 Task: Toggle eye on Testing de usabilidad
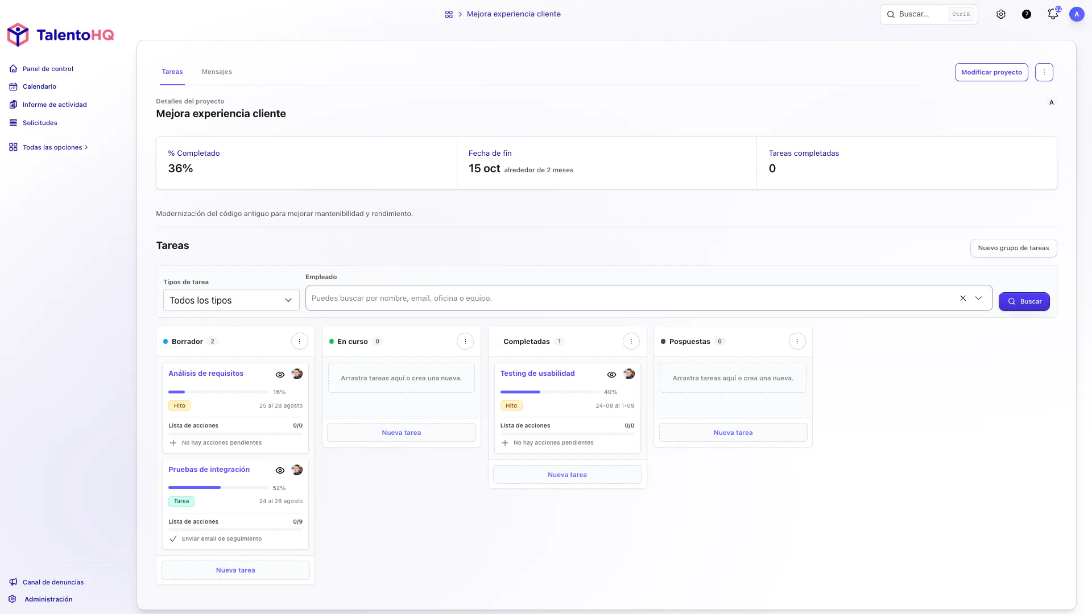(611, 375)
